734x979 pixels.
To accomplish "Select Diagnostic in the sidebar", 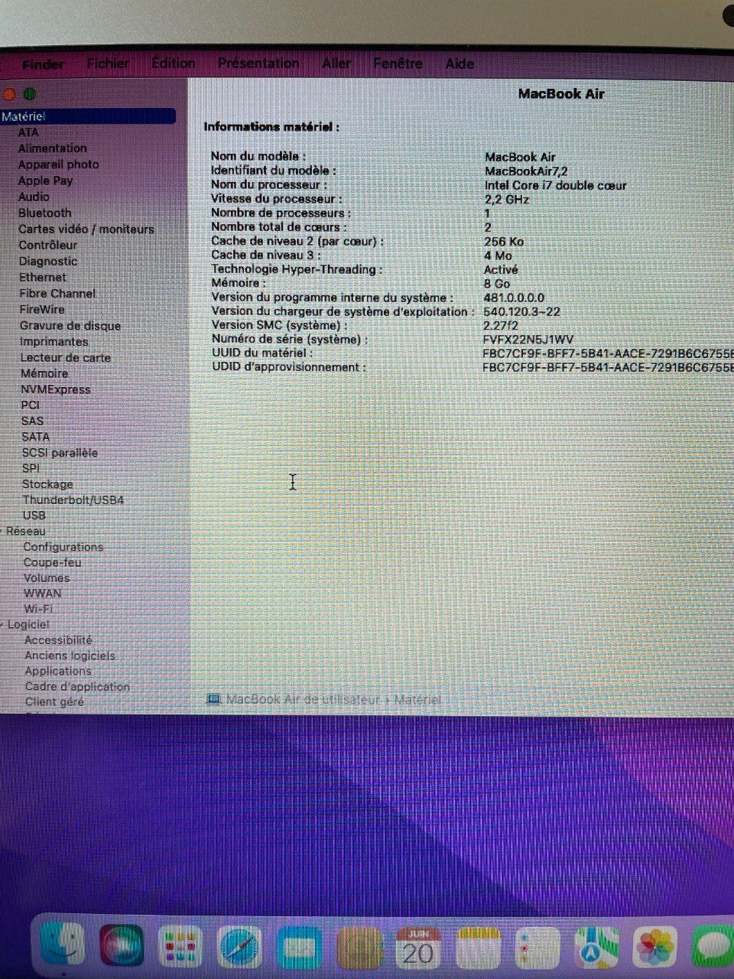I will (48, 261).
